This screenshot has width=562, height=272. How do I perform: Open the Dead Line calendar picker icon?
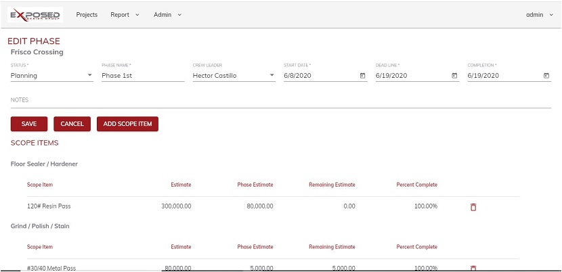454,76
